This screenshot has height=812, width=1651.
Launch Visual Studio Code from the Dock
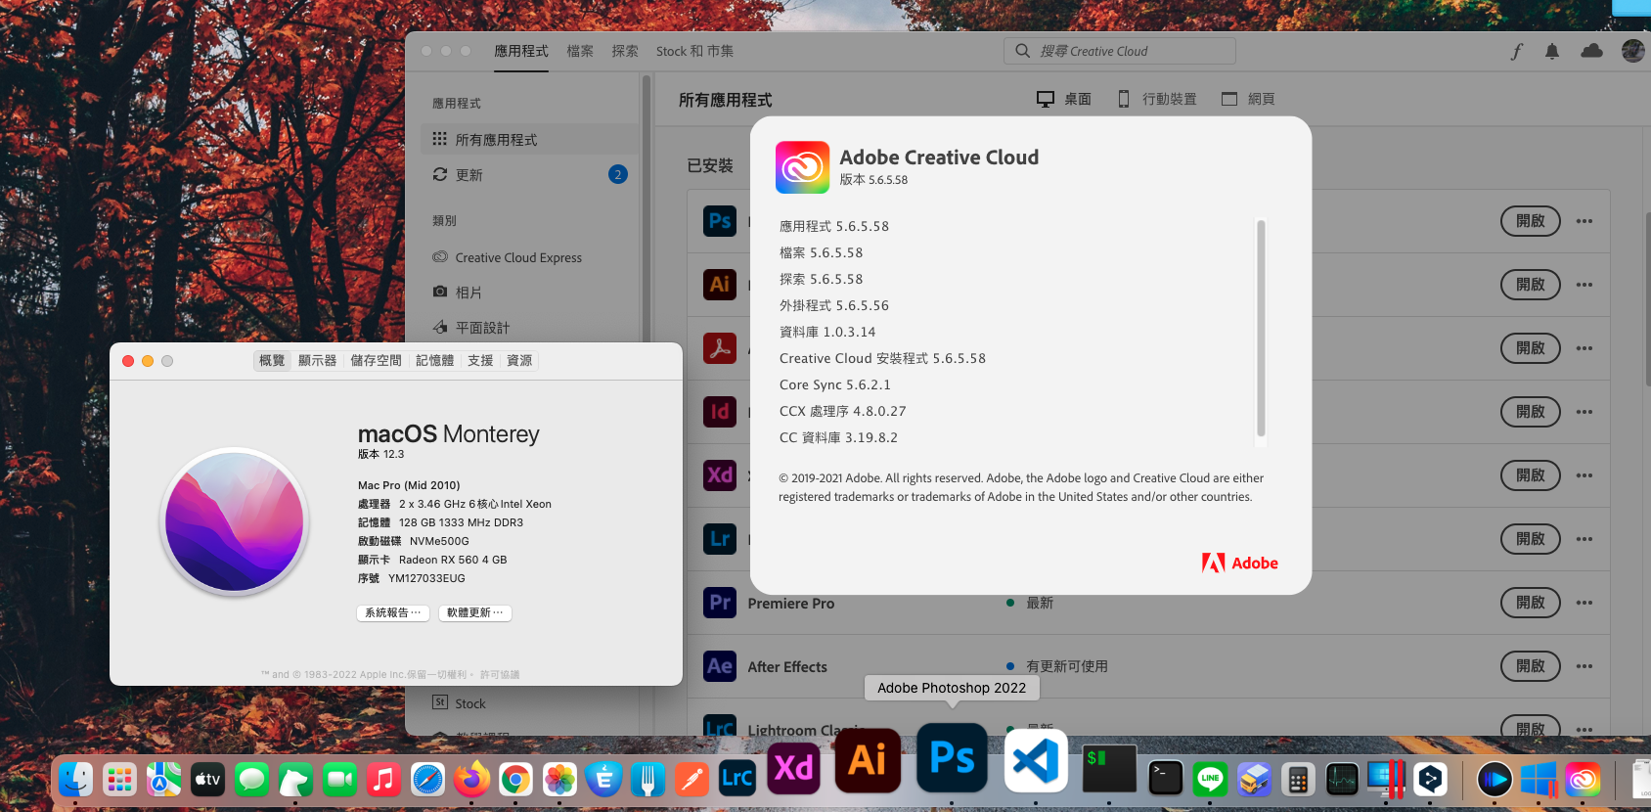pos(1036,760)
